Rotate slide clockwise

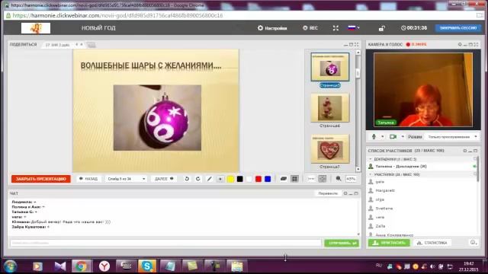click(198, 179)
